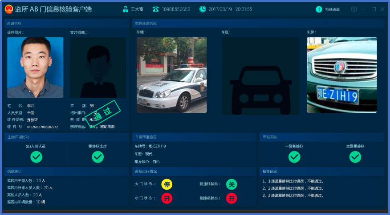Click the phone number 18988556655
The height and width of the screenshot is (215, 390).
point(176,9)
